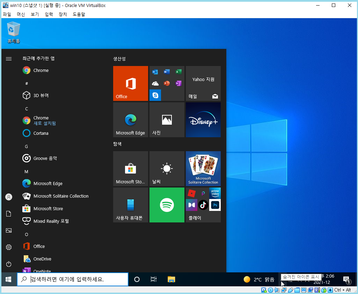Open the 머신 menu
Image resolution: width=358 pixels, height=294 pixels.
(x=21, y=14)
